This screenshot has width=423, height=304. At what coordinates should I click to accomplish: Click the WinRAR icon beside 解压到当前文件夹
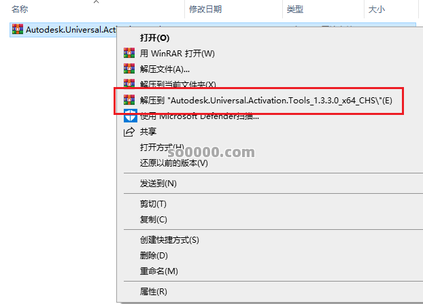tap(129, 84)
